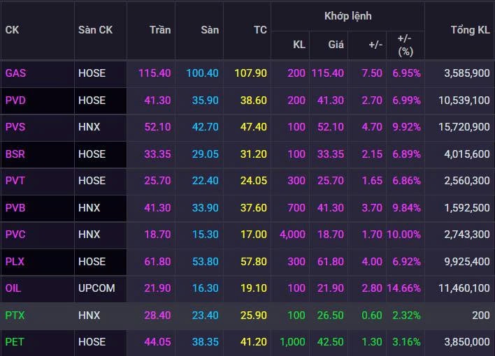Open the GAS stock ticker
495x356 pixels.
[15, 73]
